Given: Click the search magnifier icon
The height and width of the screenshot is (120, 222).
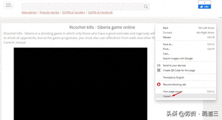Looking at the screenshot, I should click(146, 7).
